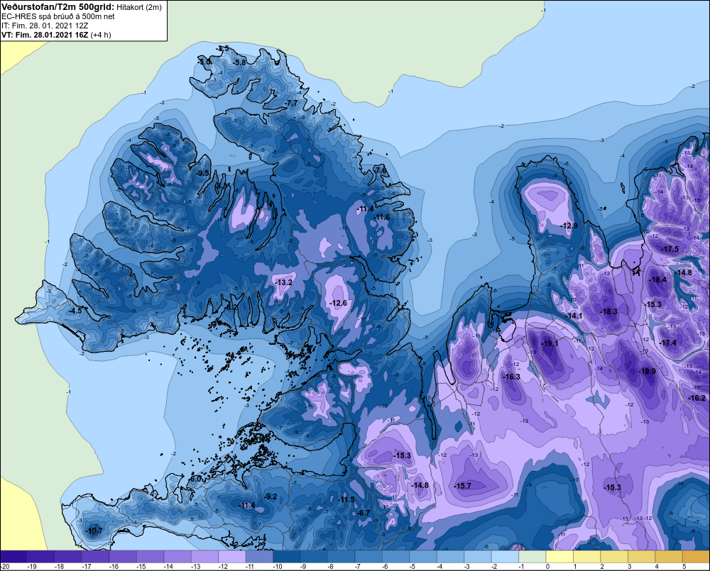Screen dimensions: 710x571
Task: Click legend swatch between -5 and -4
Action: tap(423, 557)
